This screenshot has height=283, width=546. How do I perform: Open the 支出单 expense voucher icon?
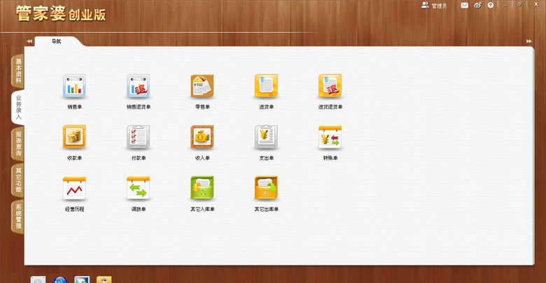tap(266, 137)
